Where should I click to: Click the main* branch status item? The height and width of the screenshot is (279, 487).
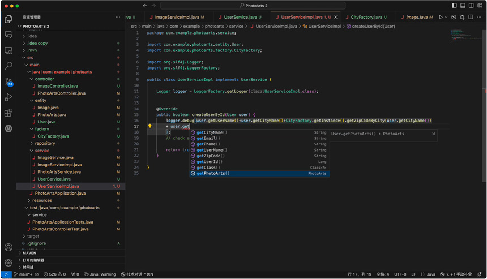(x=24, y=274)
